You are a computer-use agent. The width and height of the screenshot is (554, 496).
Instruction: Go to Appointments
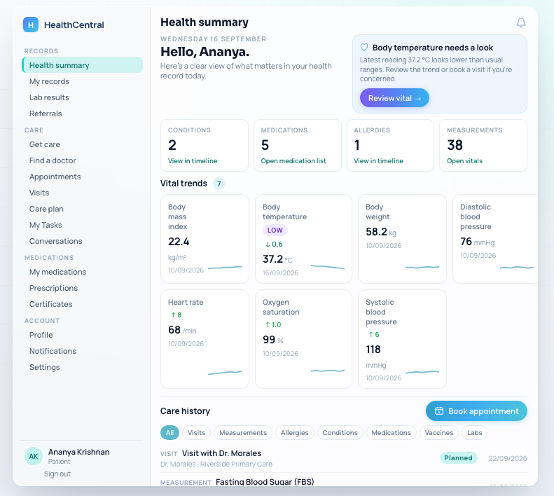coord(83,177)
